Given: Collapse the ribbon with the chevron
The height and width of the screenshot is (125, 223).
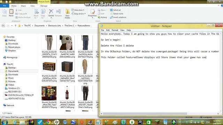Looking at the screenshot, I should pyautogui.click(x=218, y=6).
